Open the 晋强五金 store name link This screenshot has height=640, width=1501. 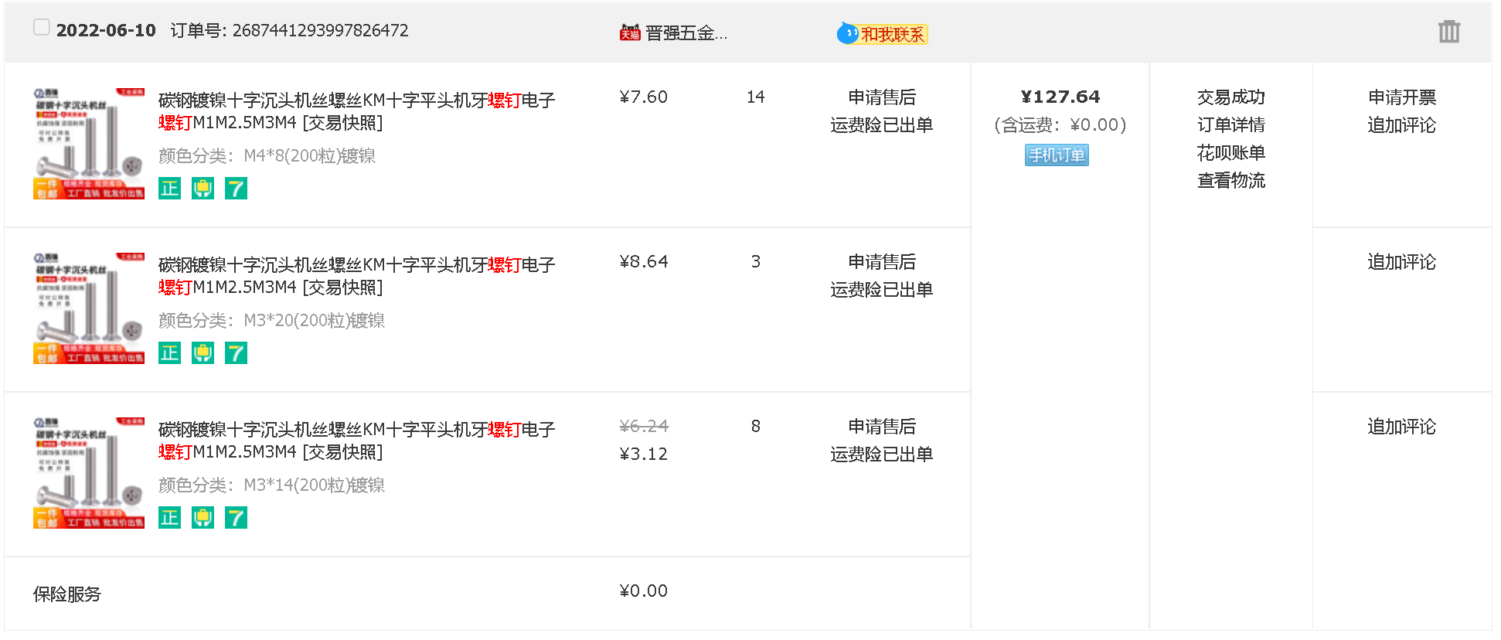[x=686, y=33]
